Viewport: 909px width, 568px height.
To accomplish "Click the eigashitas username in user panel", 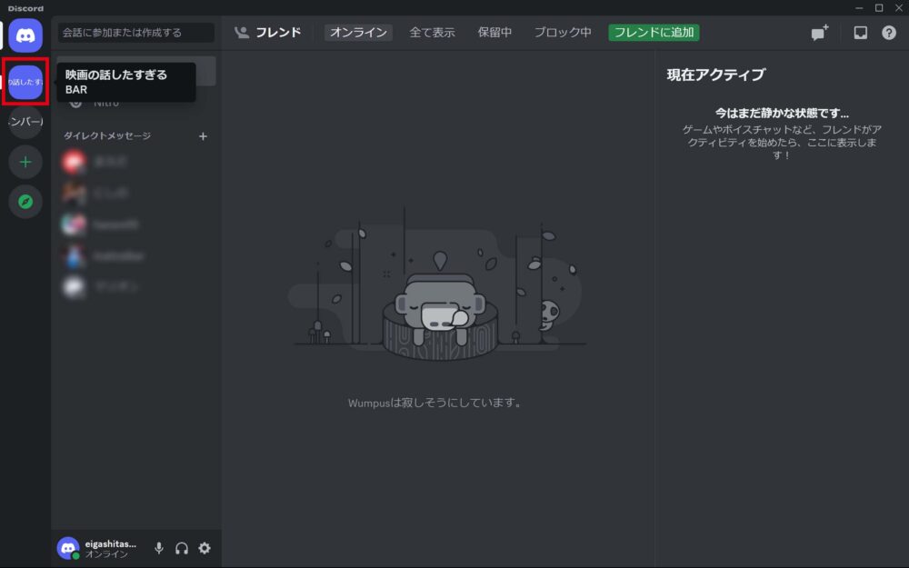I will pyautogui.click(x=110, y=543).
